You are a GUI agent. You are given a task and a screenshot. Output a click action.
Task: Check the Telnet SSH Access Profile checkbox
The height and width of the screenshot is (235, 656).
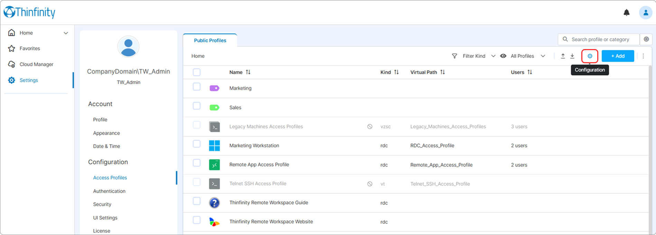pos(197,182)
